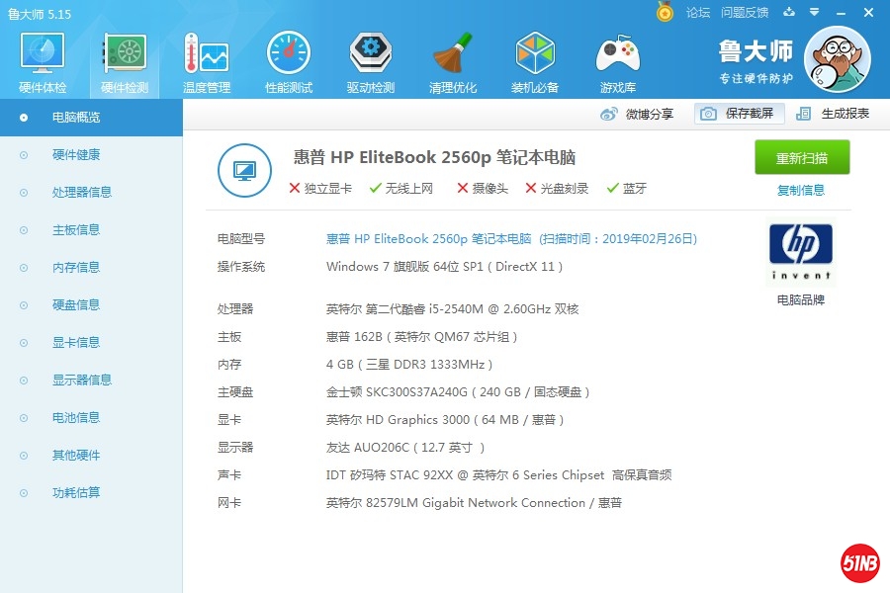Click the gold medal icon in title bar
Viewport: 890px width, 593px height.
pos(665,12)
